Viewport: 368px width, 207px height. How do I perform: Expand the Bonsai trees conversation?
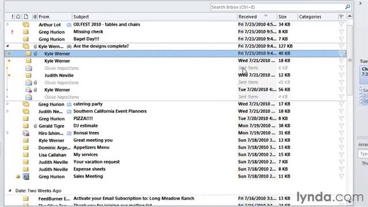(x=7, y=133)
